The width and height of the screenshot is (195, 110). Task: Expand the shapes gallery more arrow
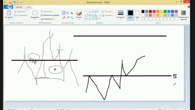[x=100, y=19]
